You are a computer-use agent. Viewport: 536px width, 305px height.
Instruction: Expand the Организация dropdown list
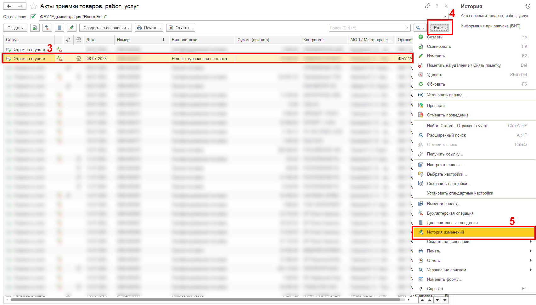445,17
